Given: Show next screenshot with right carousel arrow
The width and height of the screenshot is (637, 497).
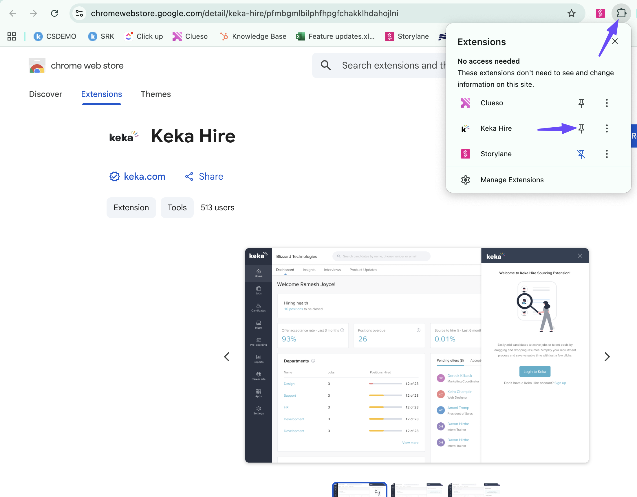Looking at the screenshot, I should coord(607,357).
